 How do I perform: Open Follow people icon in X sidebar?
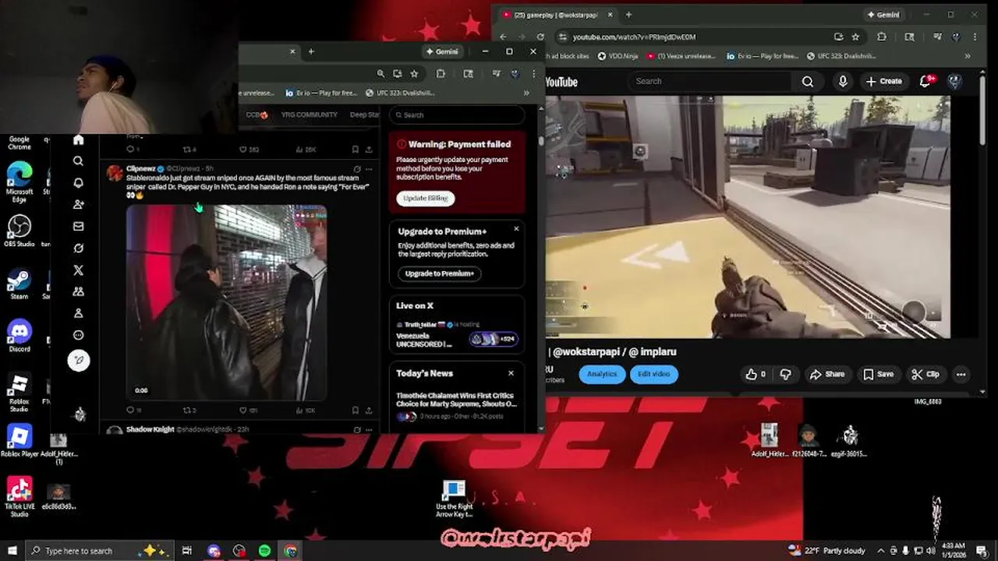pyautogui.click(x=78, y=204)
